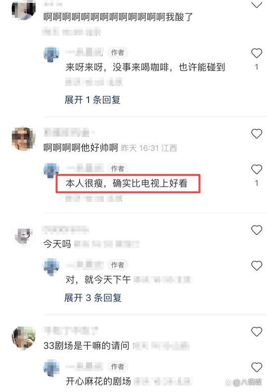Tap '作者' badge on '开心麻花的剧场' reply
267x392 pixels.
coord(117,366)
